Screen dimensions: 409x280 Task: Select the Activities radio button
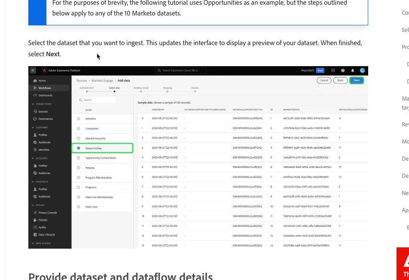[79, 119]
